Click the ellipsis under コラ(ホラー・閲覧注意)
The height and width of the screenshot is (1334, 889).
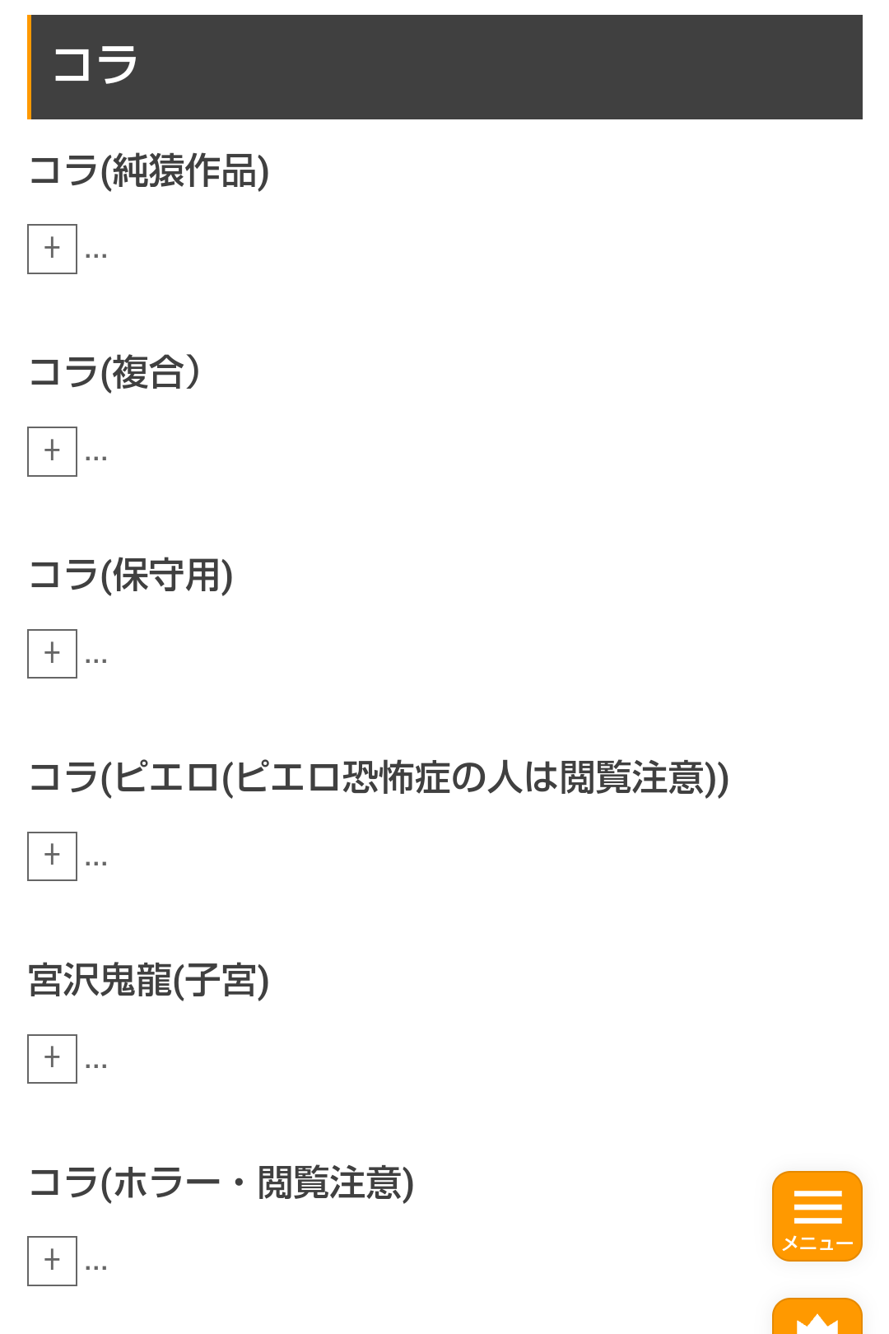pyautogui.click(x=95, y=1266)
